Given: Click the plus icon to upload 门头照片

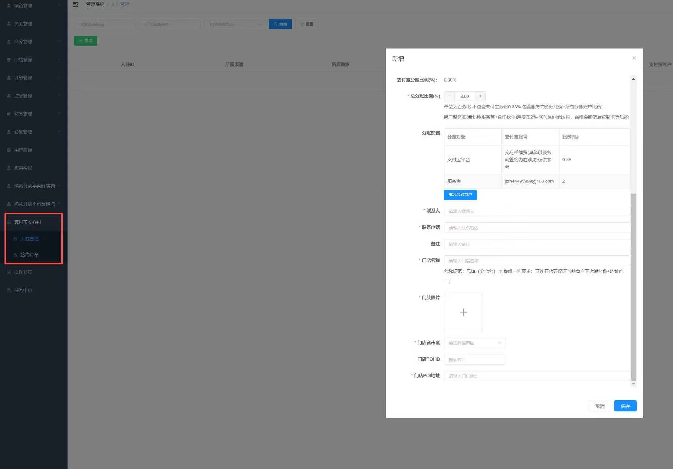Looking at the screenshot, I should point(463,312).
